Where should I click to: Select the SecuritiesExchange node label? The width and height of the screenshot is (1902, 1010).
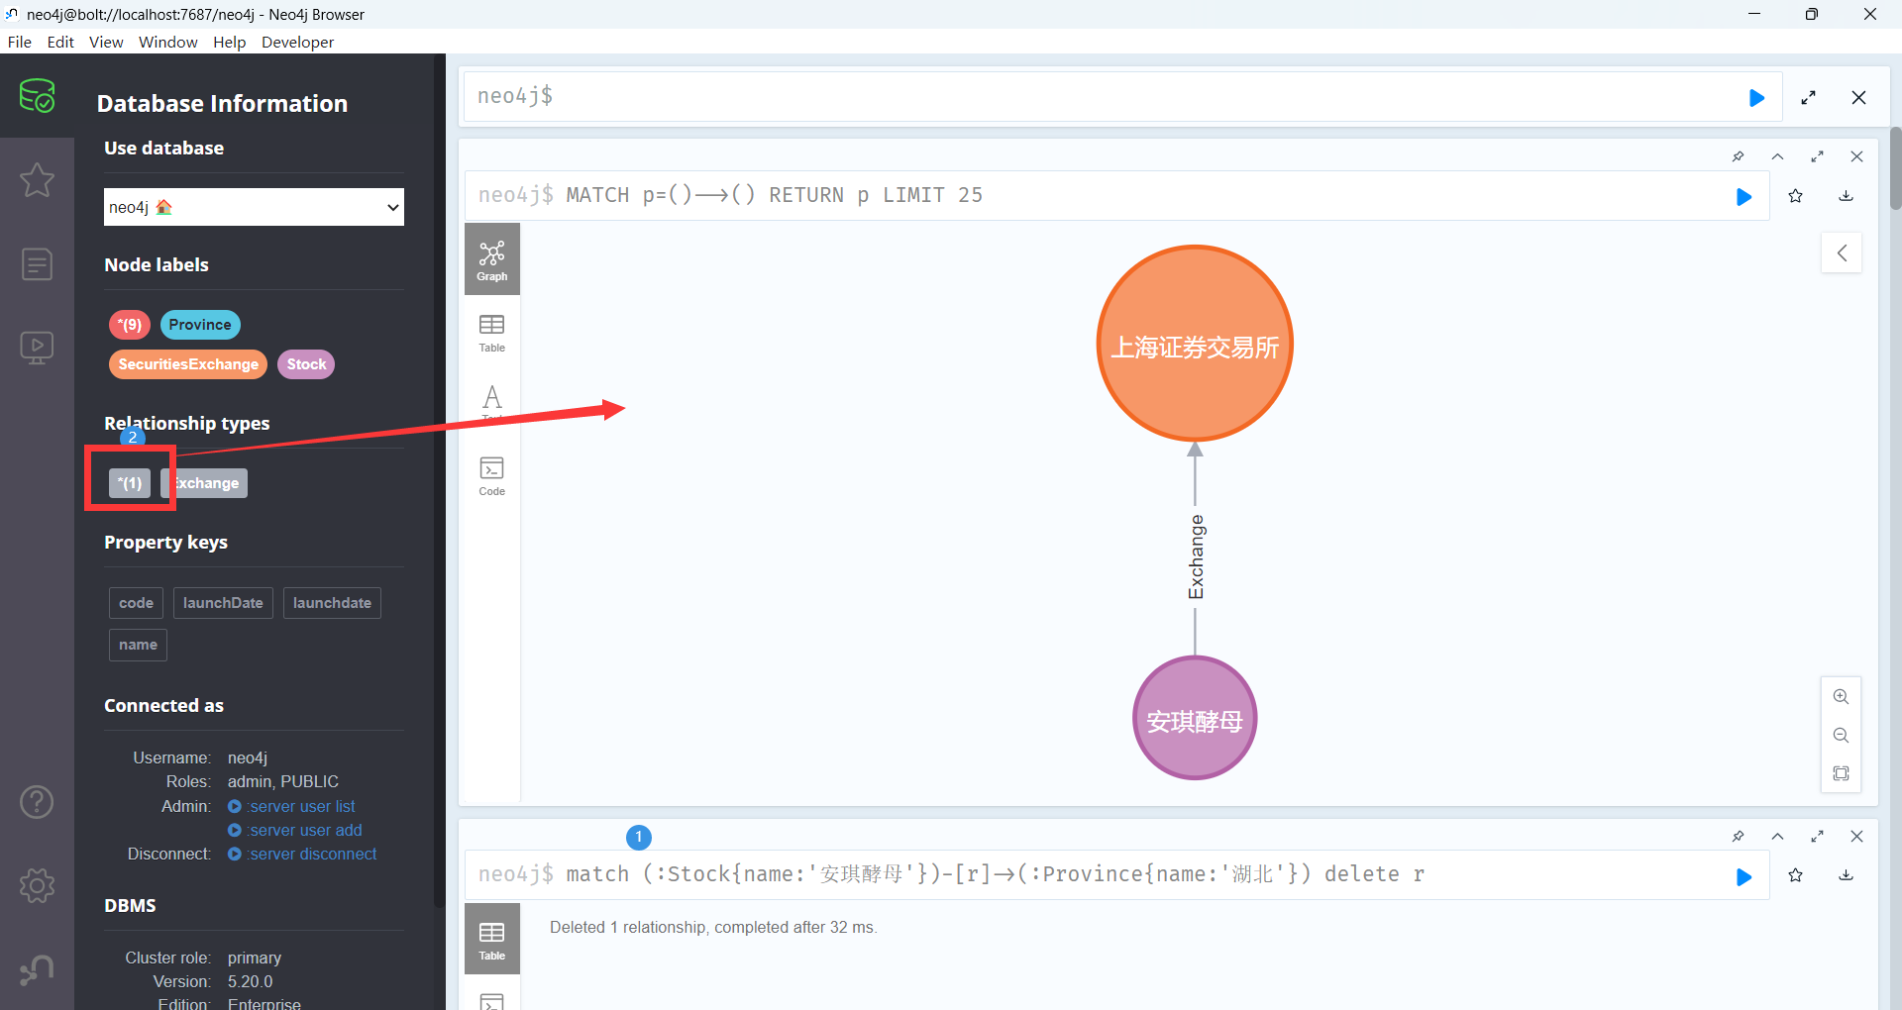pos(188,364)
